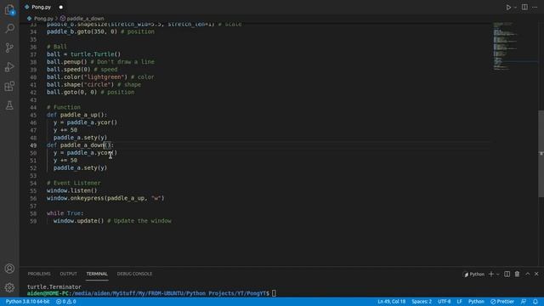Viewport: 544px width, 306px height.
Task: Split the terminal pane
Action: coord(507,274)
